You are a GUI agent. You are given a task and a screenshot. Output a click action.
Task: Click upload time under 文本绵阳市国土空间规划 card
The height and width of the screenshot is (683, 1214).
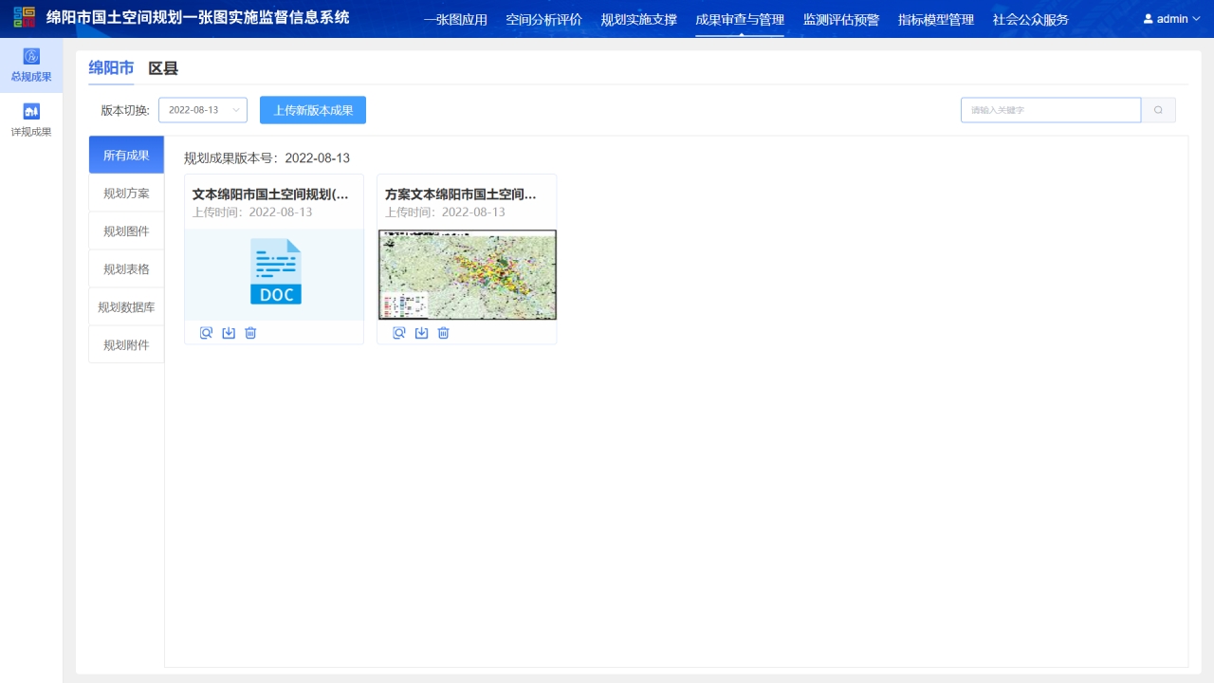point(252,212)
